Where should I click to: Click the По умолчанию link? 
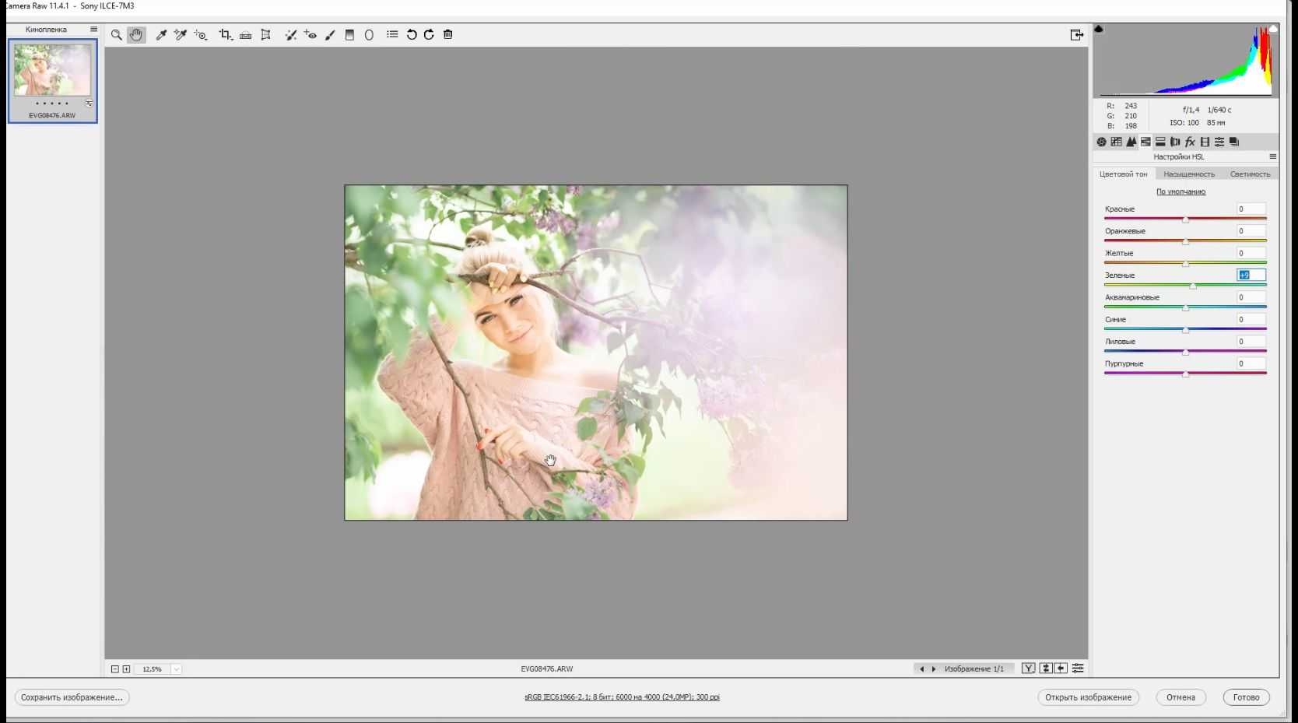pos(1180,191)
